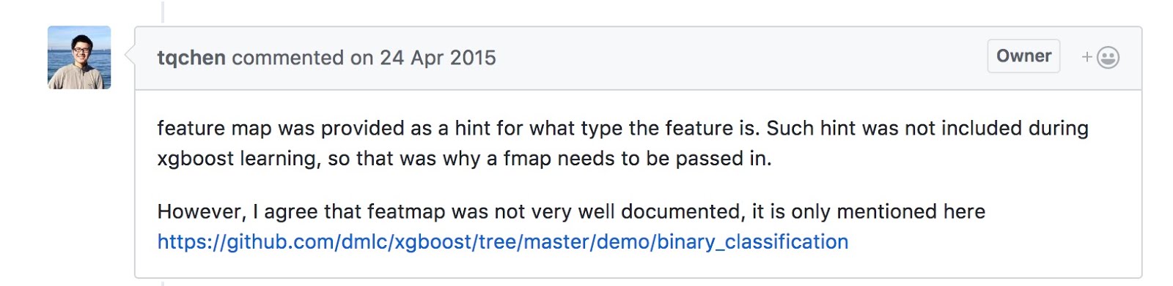
Task: Click the timeline line above the avatar
Action: coord(163,11)
